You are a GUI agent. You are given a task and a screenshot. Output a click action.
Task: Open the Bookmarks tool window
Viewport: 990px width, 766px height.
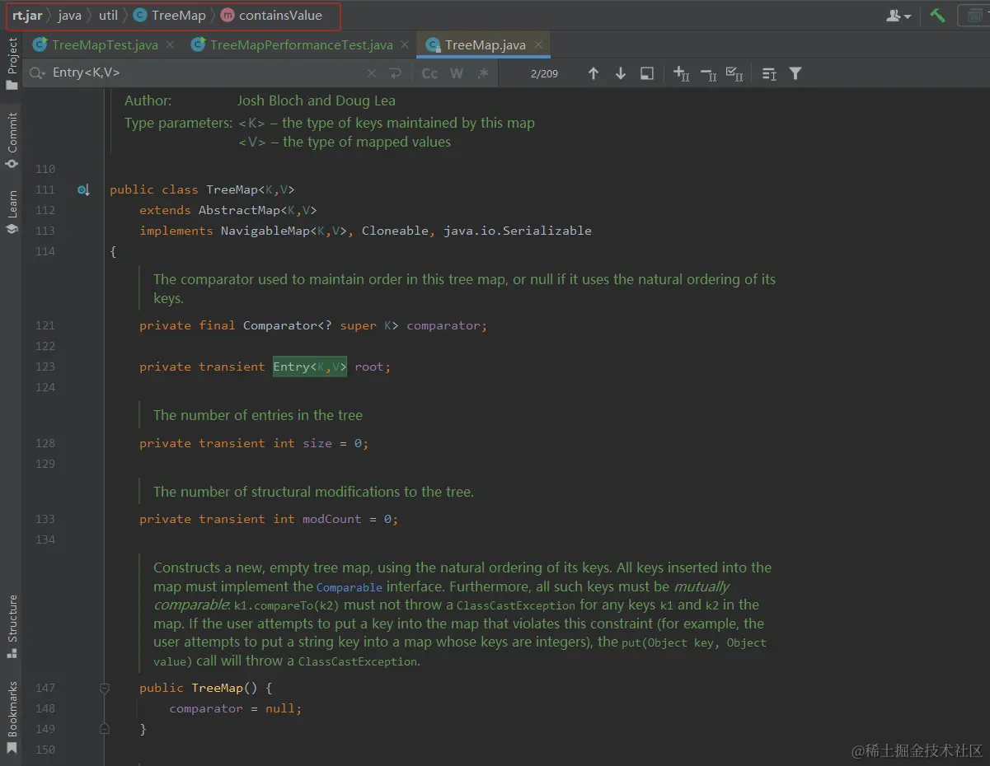[x=12, y=717]
